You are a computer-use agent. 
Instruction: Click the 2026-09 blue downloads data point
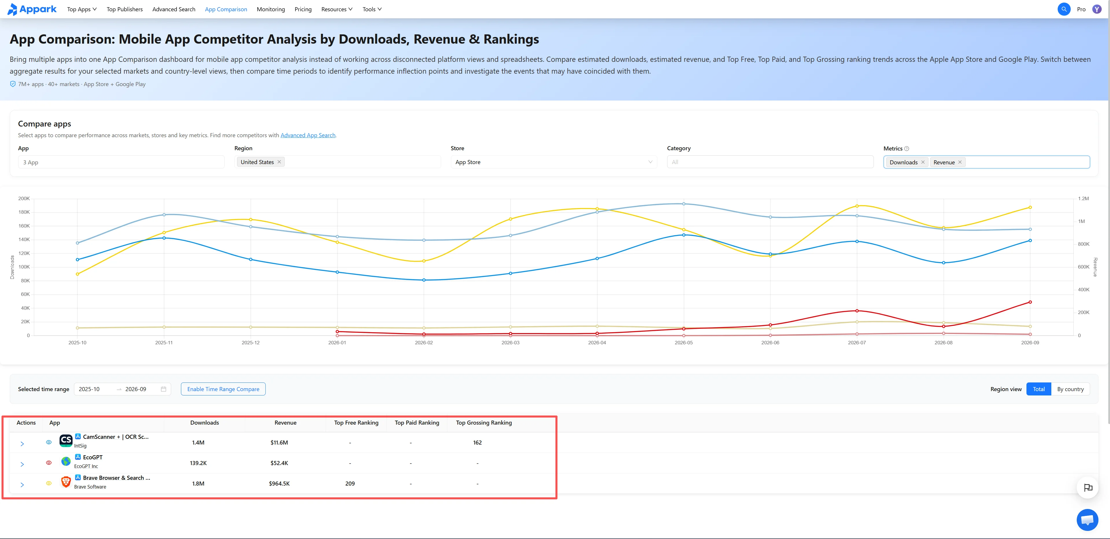click(x=1030, y=241)
